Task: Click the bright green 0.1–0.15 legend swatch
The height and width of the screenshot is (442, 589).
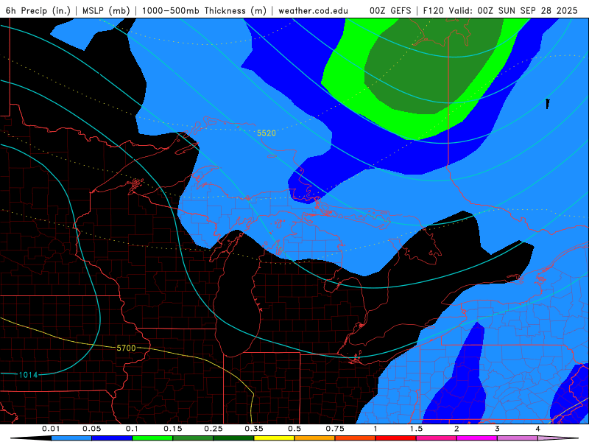Action: [152, 438]
